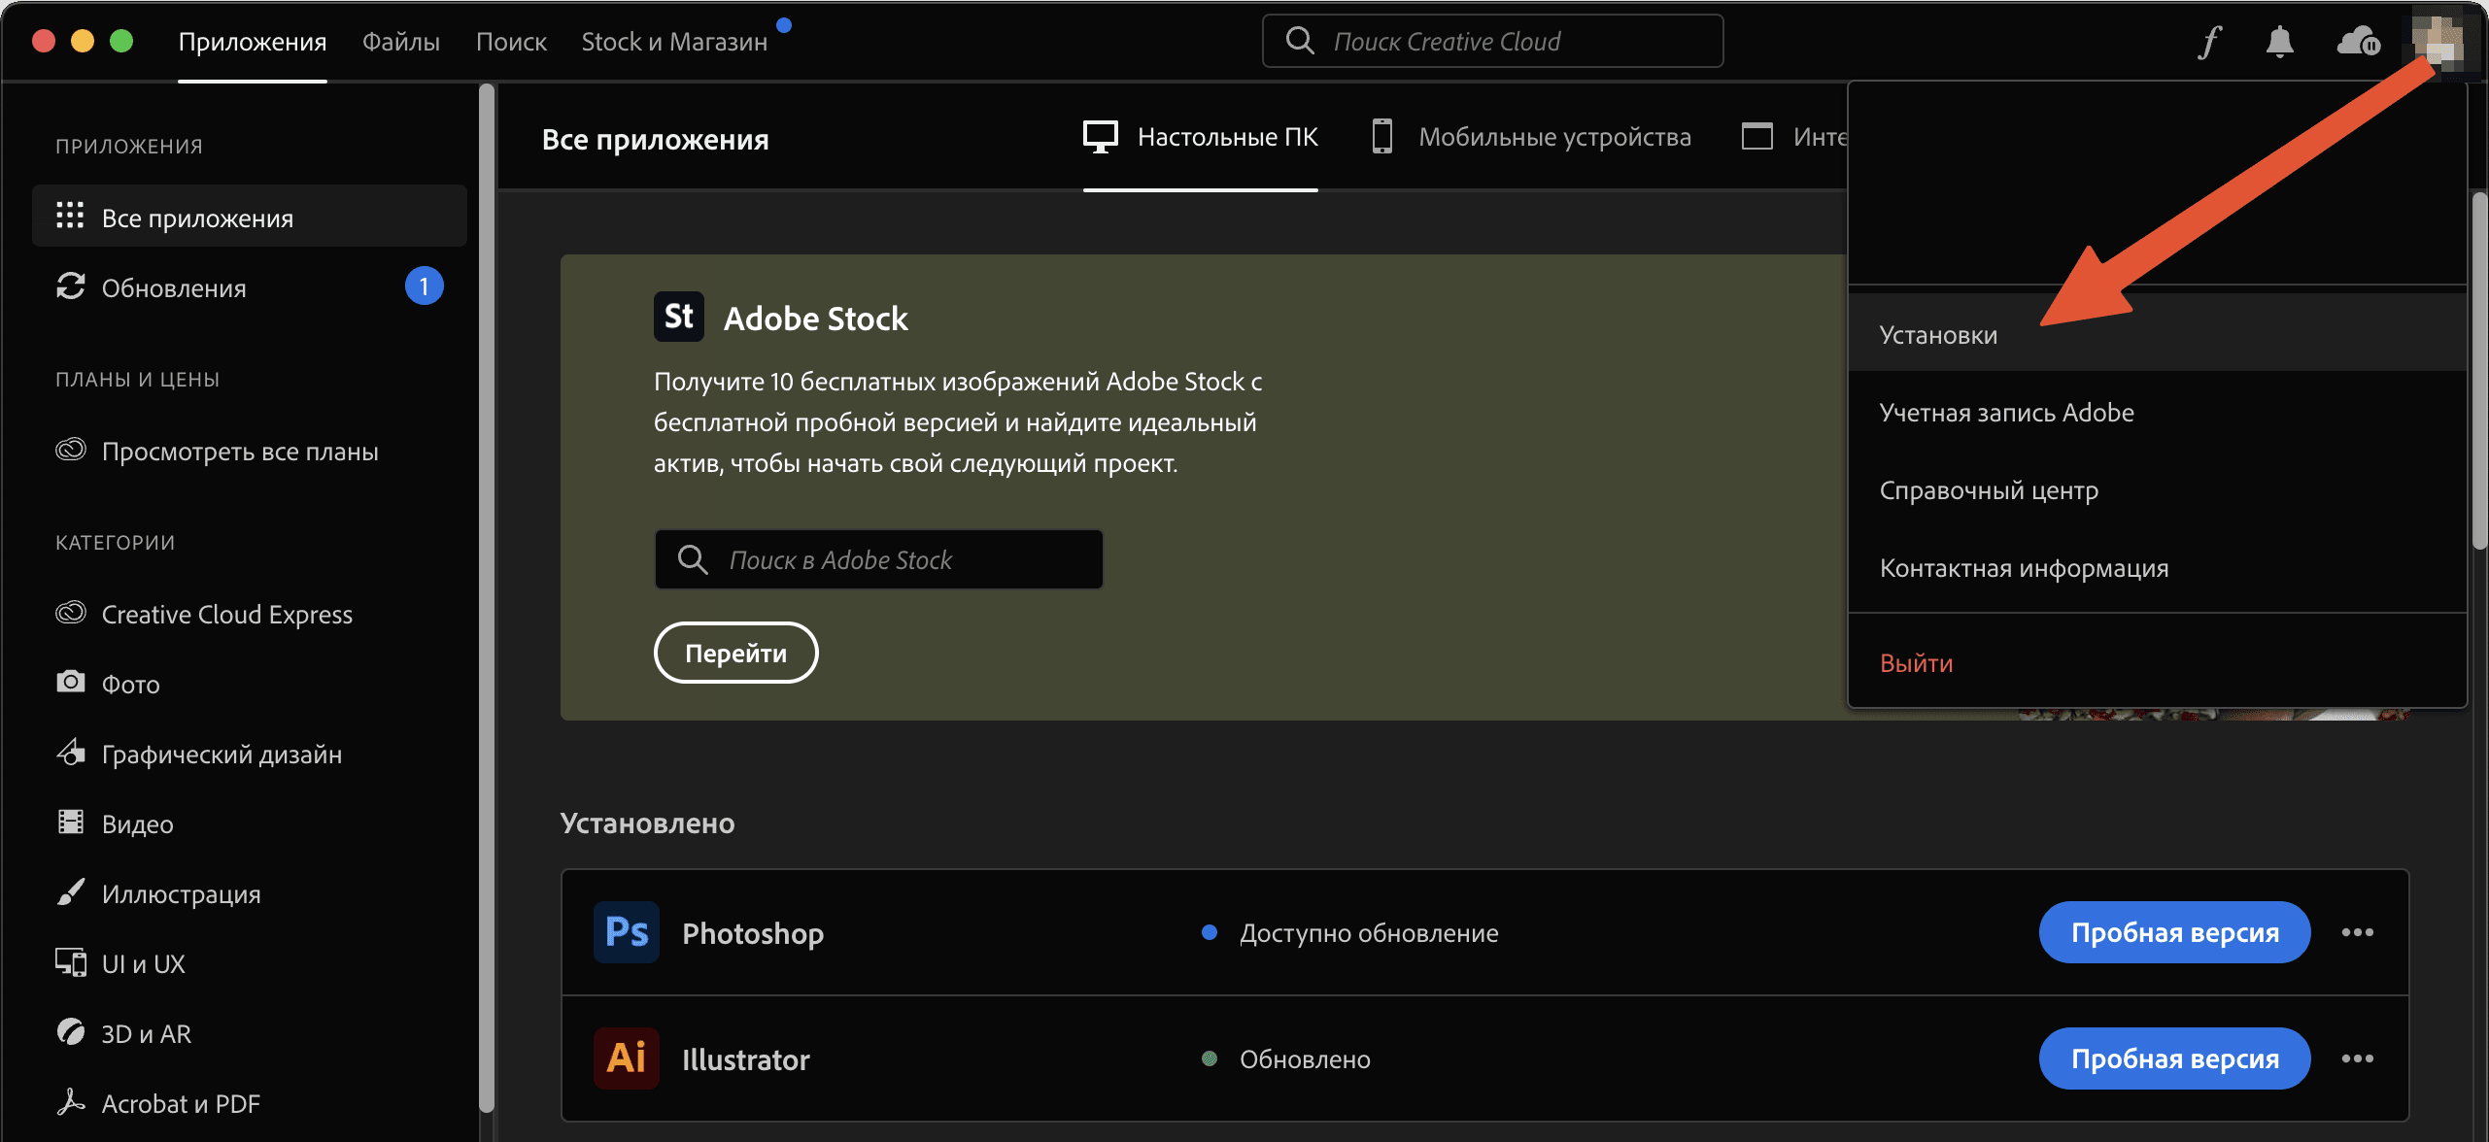Click the cloud sync status icon
Viewport: 2489px width, 1142px height.
tap(2358, 42)
